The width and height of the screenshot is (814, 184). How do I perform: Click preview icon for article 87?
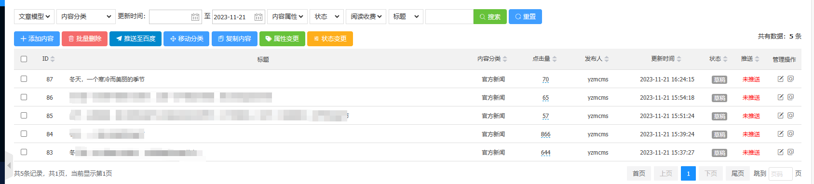click(x=790, y=79)
